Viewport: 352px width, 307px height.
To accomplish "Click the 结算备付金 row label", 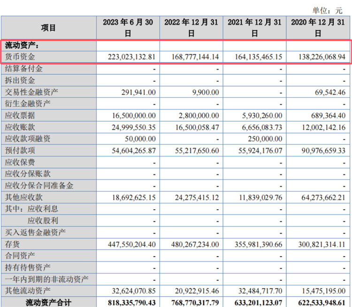I will point(23,69).
